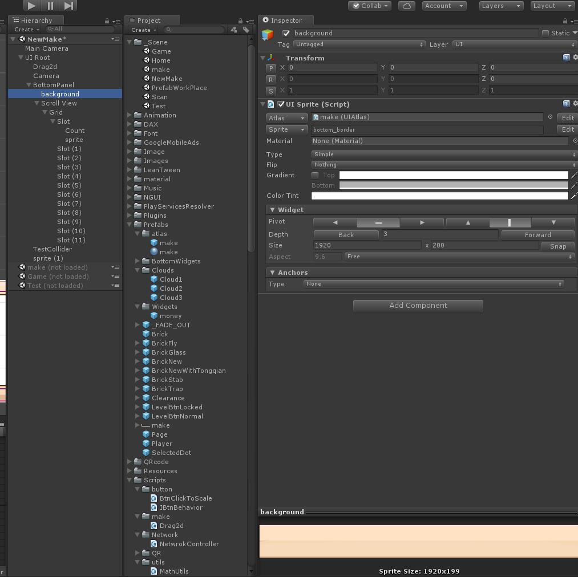Image resolution: width=578 pixels, height=577 pixels.
Task: Click eyedropper next to Color Tint
Action: point(574,196)
